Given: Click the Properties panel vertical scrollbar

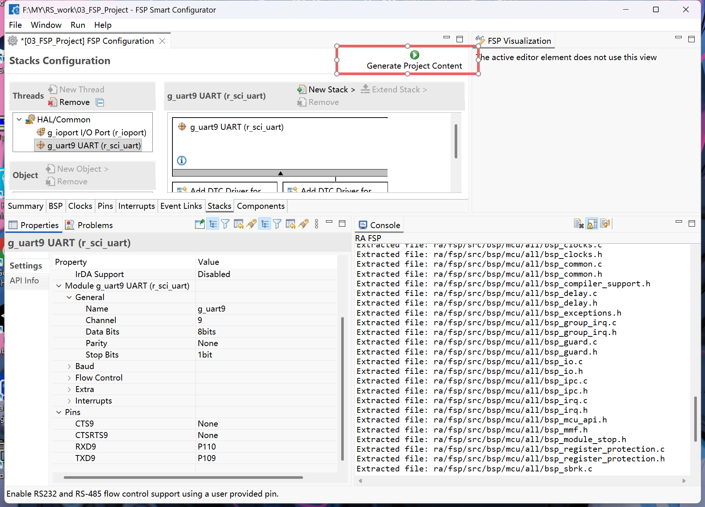Looking at the screenshot, I should [342, 389].
